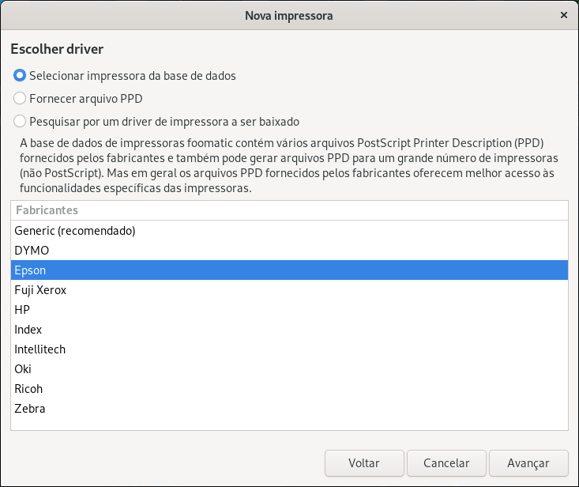579x487 pixels.
Task: Choose Fuji Xerox manufacturer
Action: click(289, 290)
